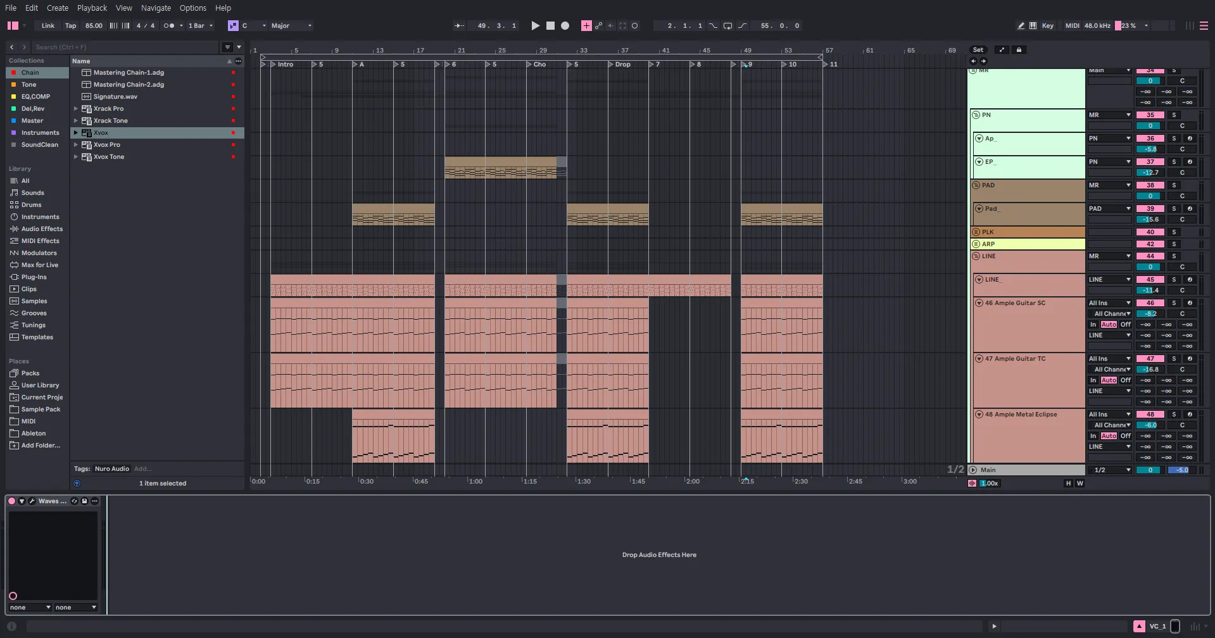The height and width of the screenshot is (638, 1215).
Task: Enable the computer MIDI keyboard icon
Action: (1033, 26)
